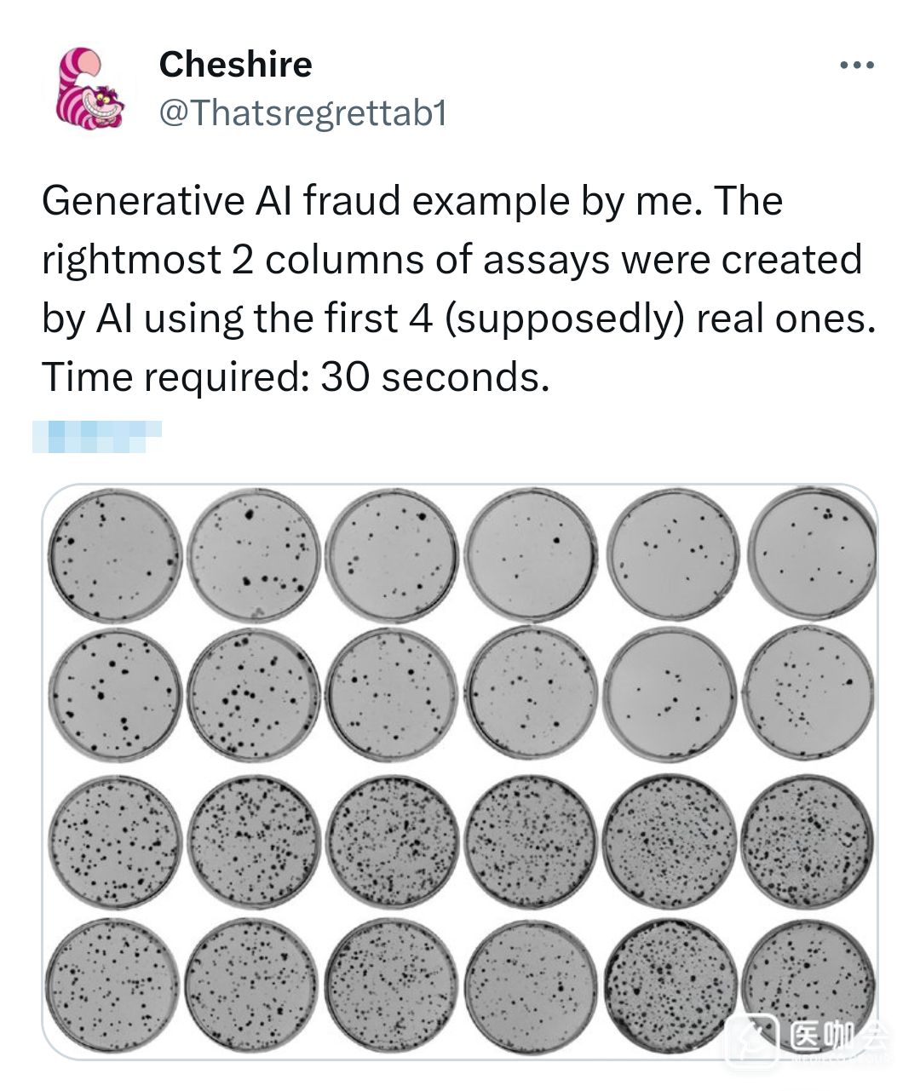Click last petri dish in the second row
This screenshot has height=1091, width=920.
(x=808, y=692)
